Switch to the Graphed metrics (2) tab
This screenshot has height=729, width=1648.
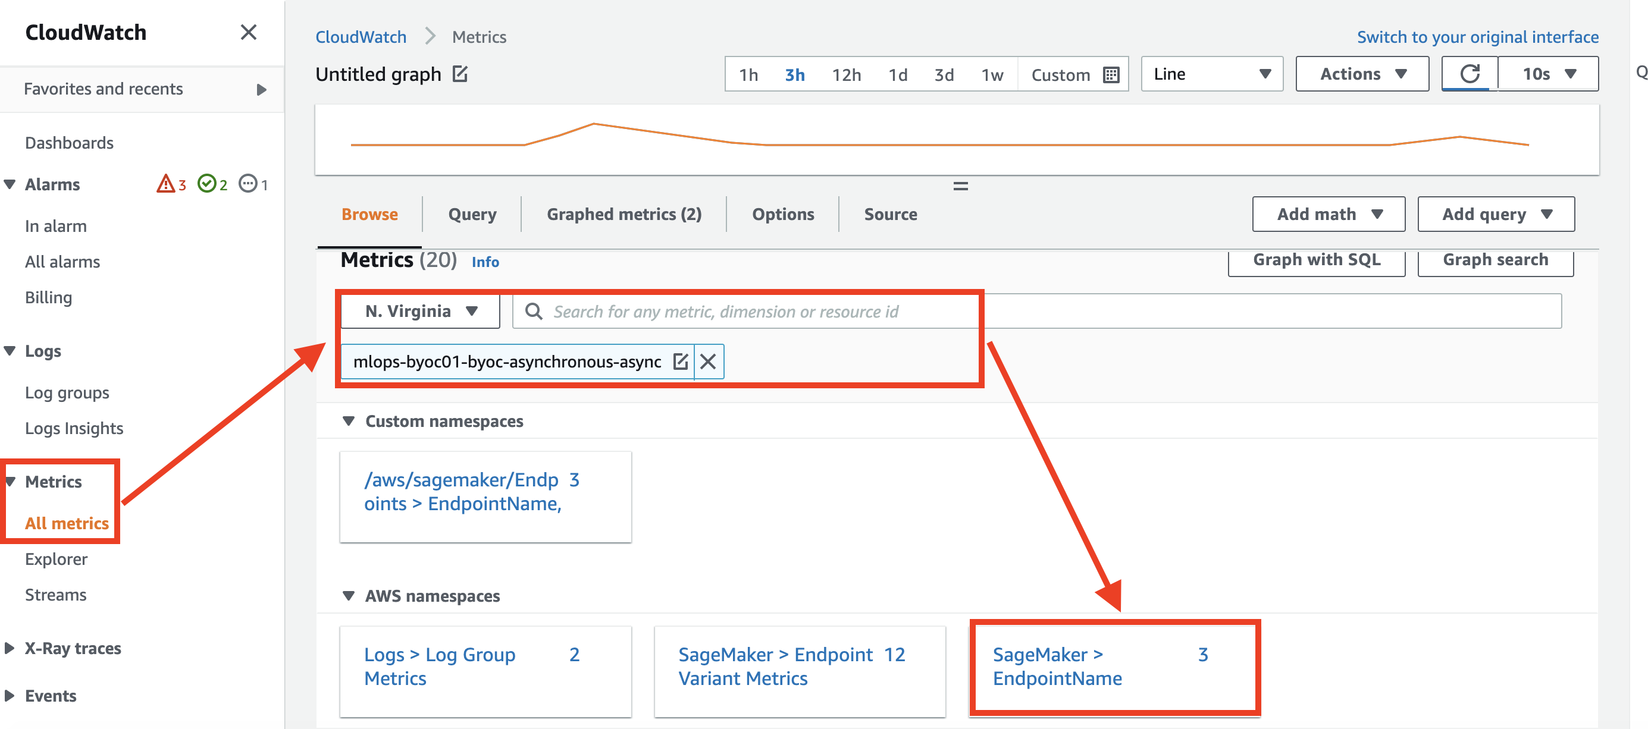coord(624,214)
